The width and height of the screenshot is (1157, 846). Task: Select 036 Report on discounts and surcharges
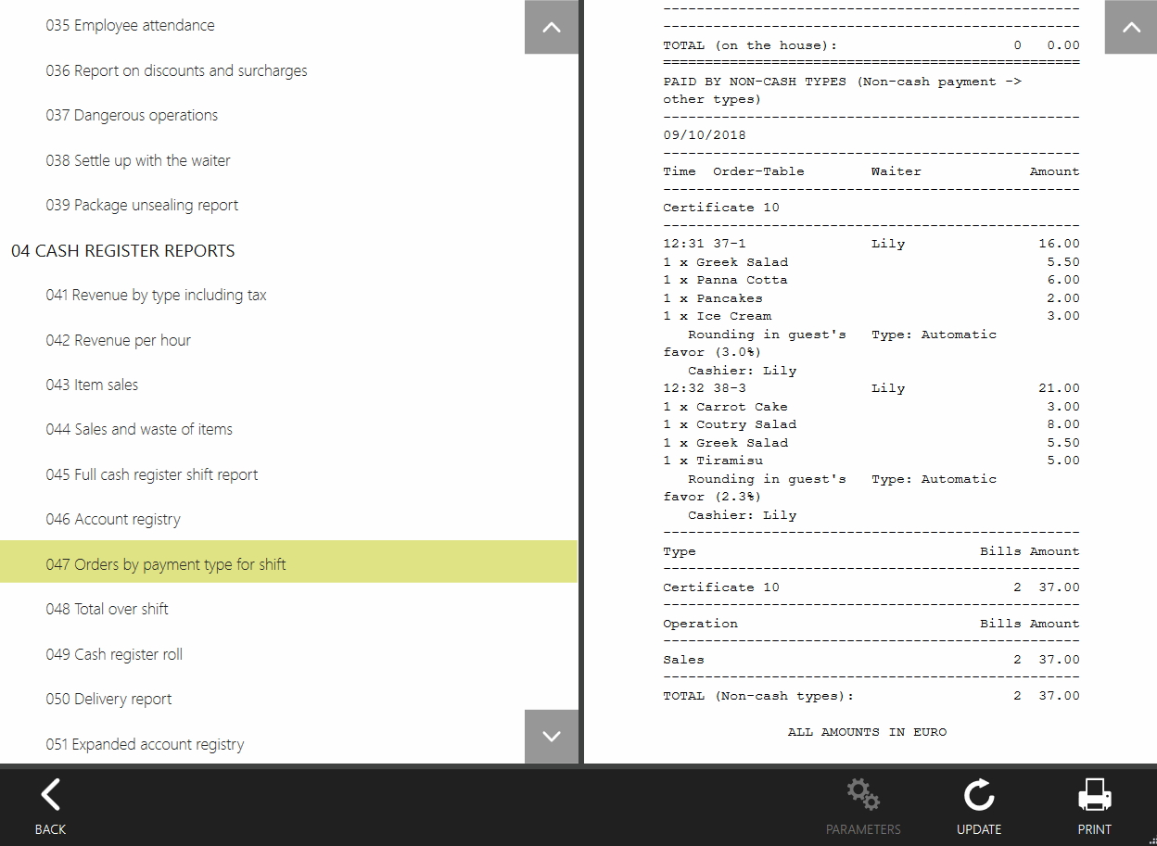point(176,70)
